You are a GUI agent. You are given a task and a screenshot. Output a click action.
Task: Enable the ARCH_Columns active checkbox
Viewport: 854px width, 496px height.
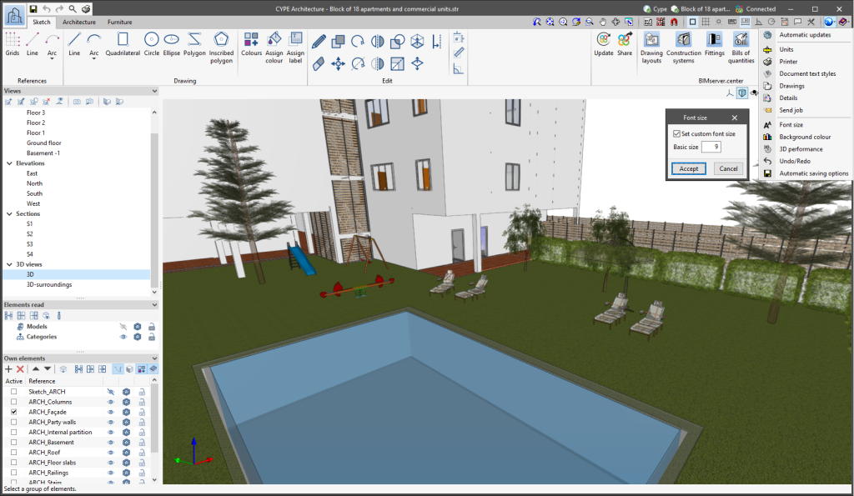tap(13, 402)
